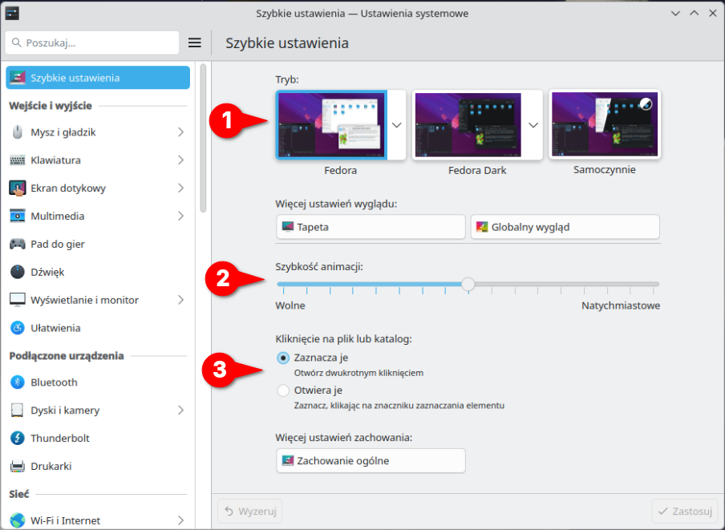725x530 pixels.
Task: Click the Ekran dotykowy touchscreen icon
Action: coord(18,188)
